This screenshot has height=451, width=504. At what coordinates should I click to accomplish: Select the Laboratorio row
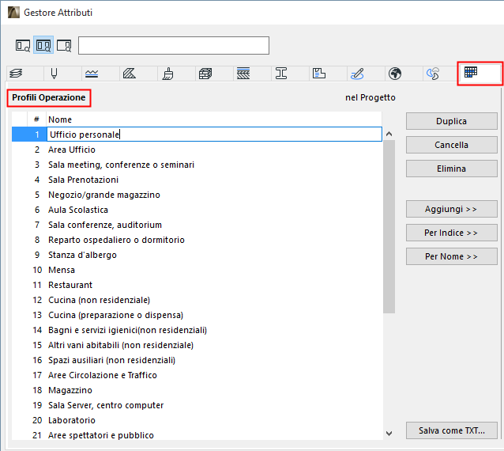(x=197, y=420)
